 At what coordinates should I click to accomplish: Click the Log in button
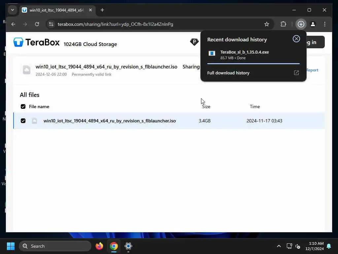tap(315, 42)
